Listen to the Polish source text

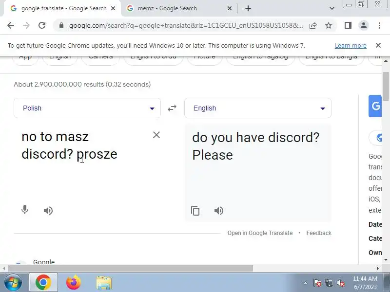click(48, 211)
